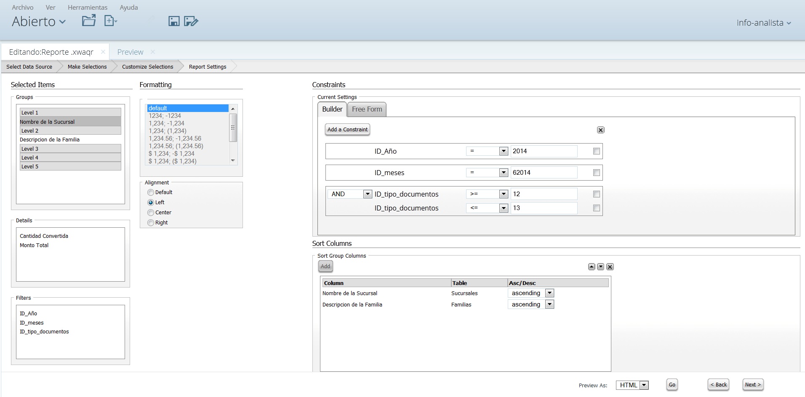Open the ID_meses operator dropdown
805x397 pixels.
[x=487, y=173]
